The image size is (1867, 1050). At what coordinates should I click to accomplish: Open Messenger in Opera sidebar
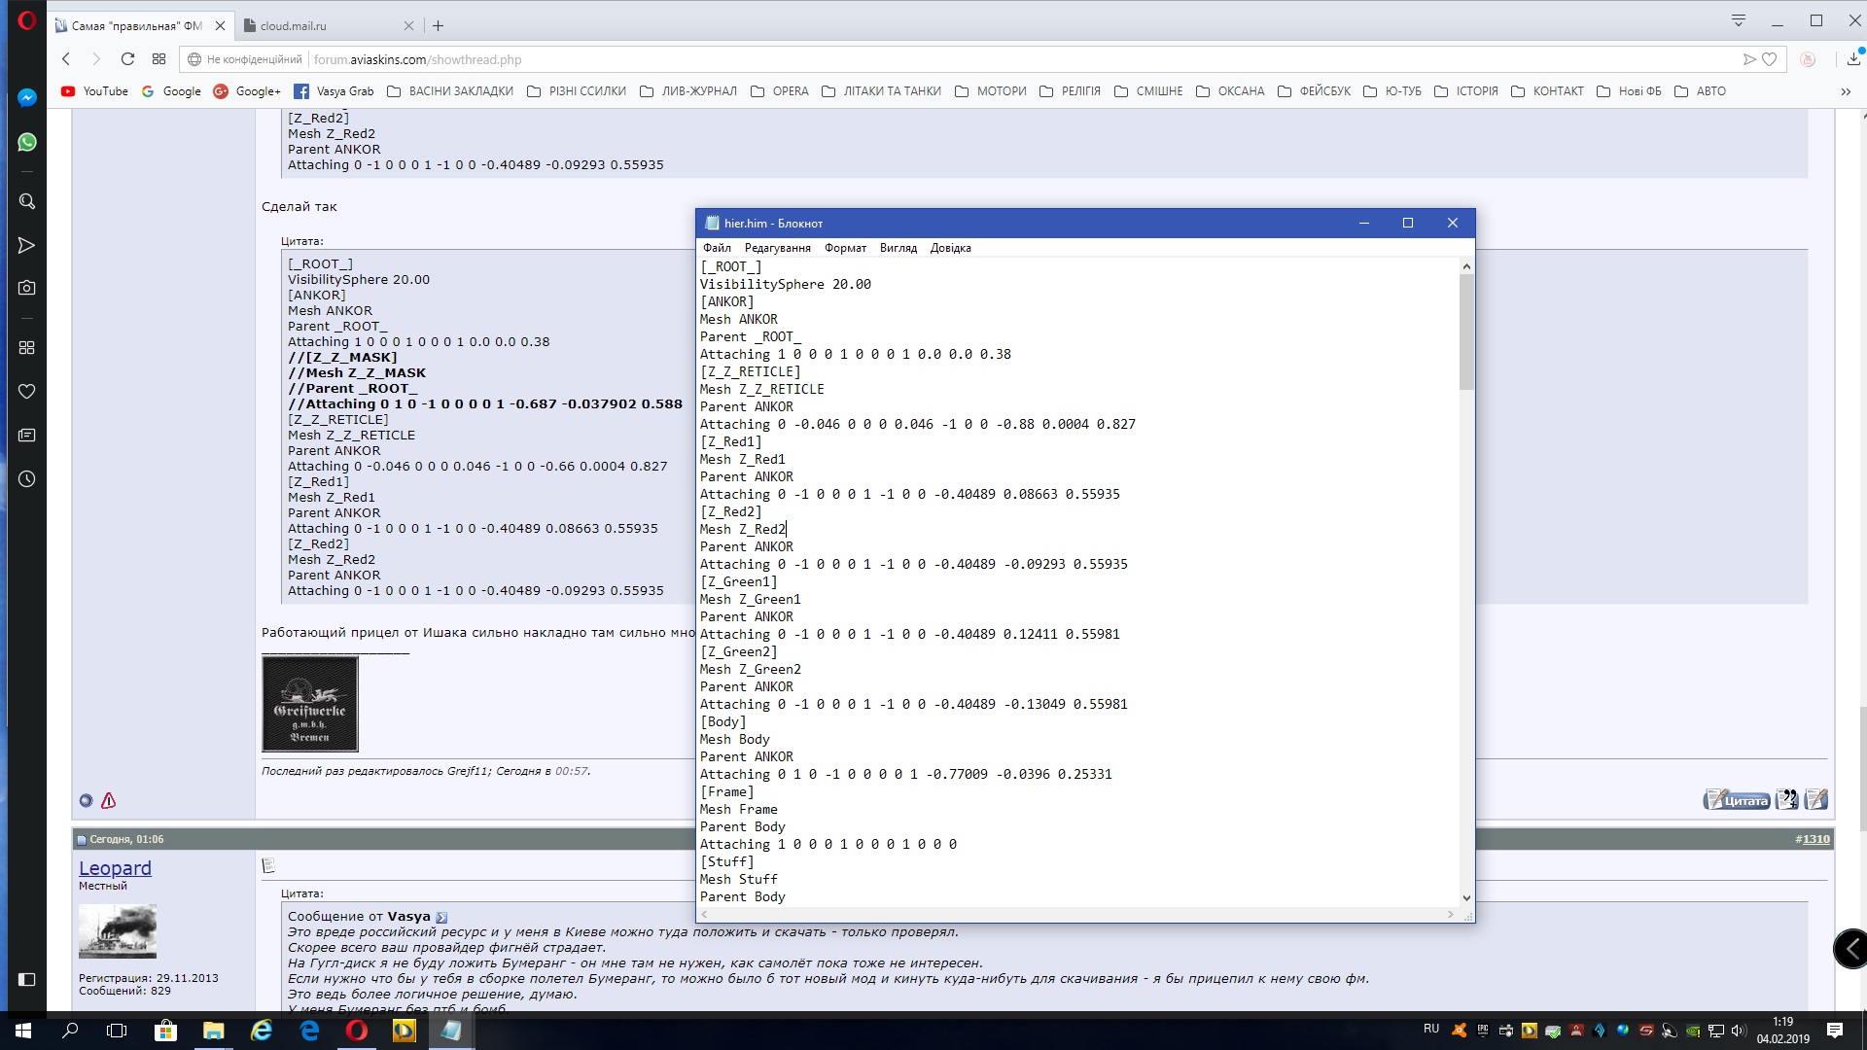click(x=27, y=97)
